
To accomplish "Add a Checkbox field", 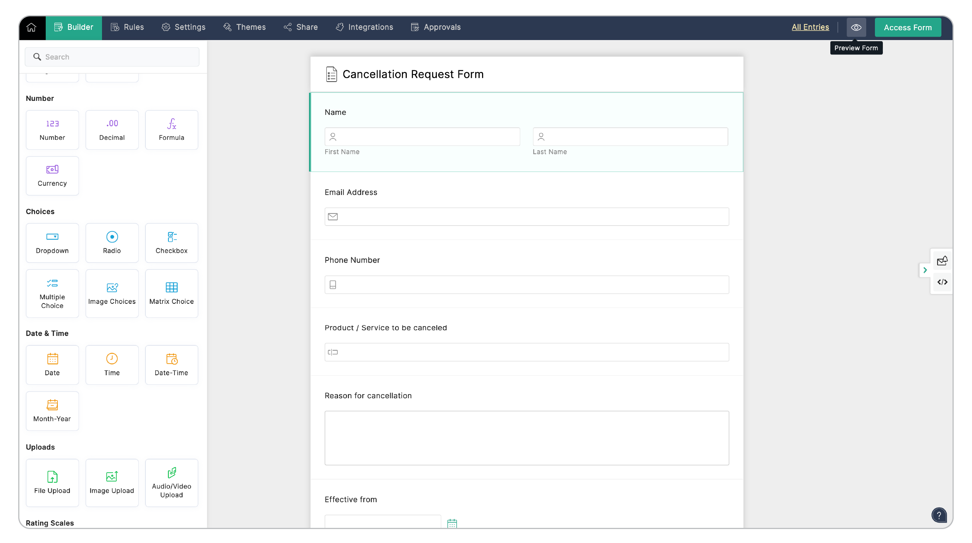I will coord(172,242).
